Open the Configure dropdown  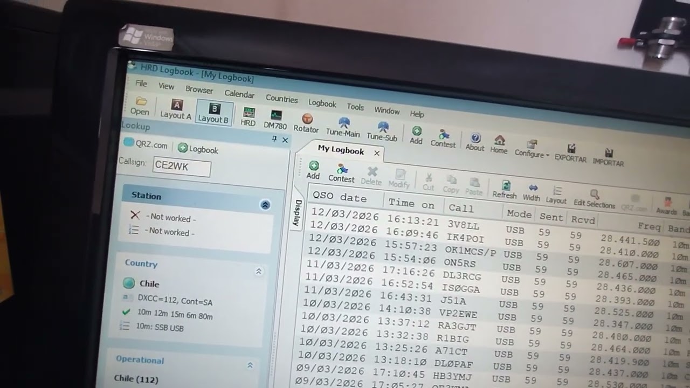click(532, 149)
